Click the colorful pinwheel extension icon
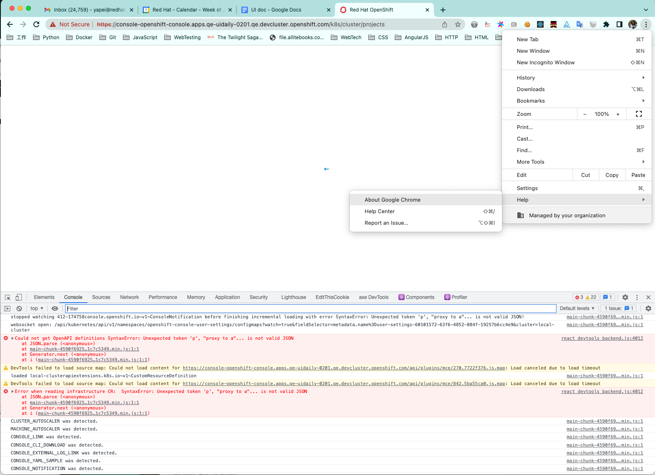The height and width of the screenshot is (475, 655). [501, 24]
